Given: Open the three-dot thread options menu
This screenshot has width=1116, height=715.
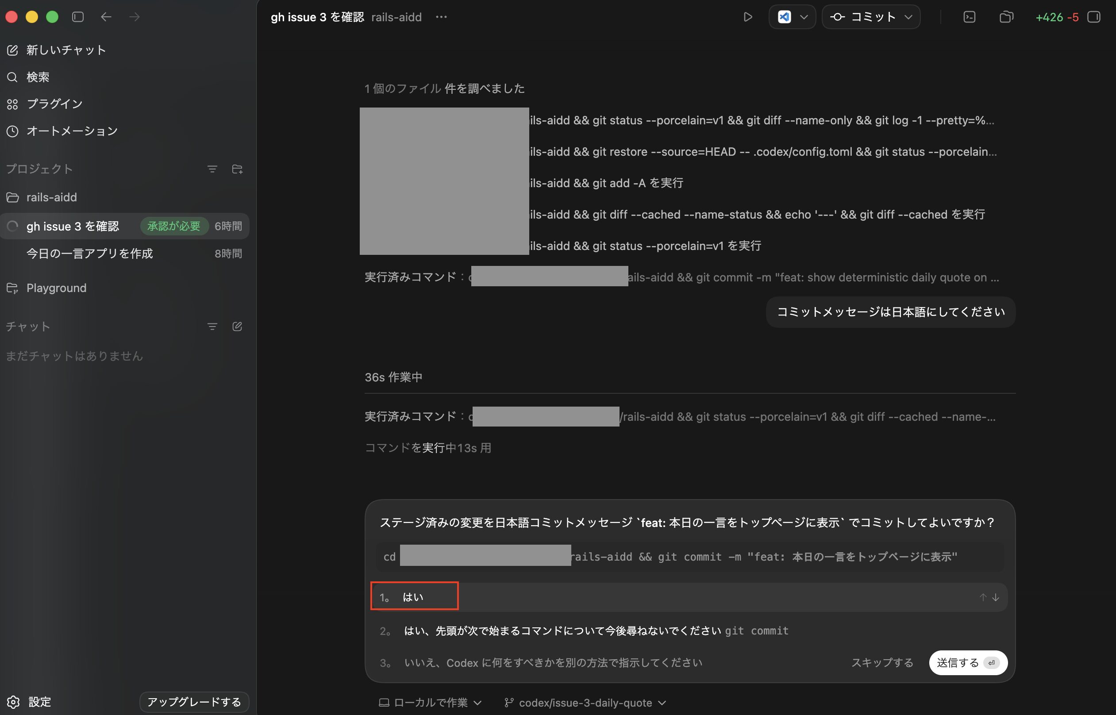Looking at the screenshot, I should (441, 17).
